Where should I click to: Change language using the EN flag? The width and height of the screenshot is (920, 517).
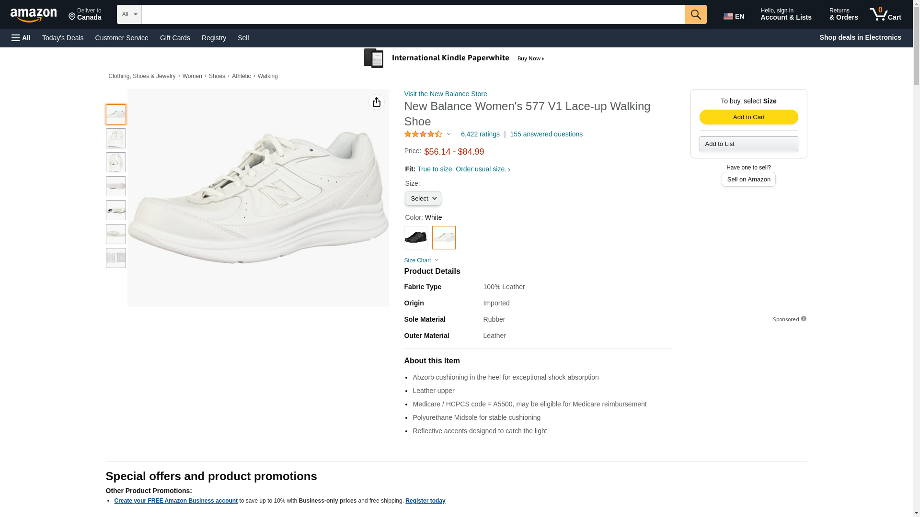click(x=734, y=16)
